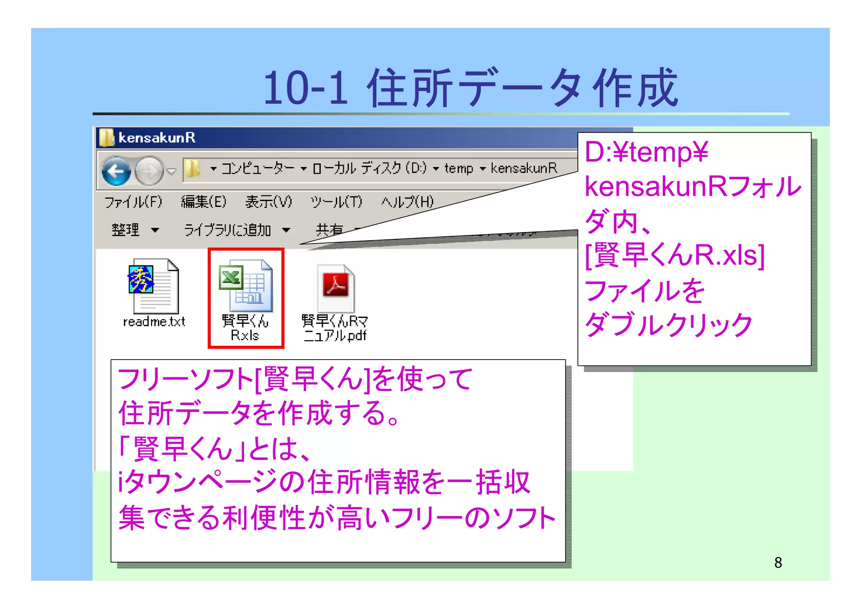
Task: Click the kensakunR breadcrumb segment
Action: (x=524, y=168)
